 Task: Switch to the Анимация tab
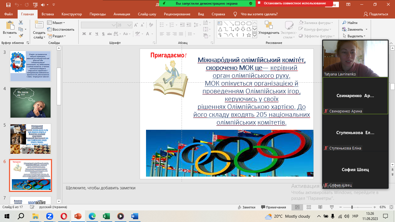(122, 14)
